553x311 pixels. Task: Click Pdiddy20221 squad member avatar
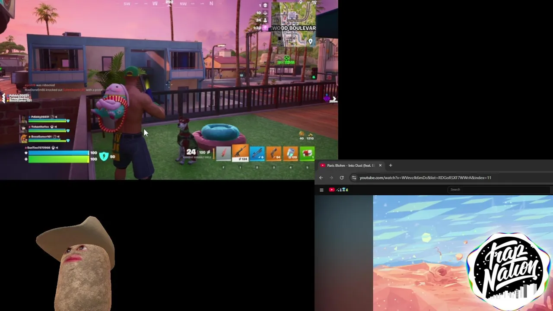pos(24,119)
